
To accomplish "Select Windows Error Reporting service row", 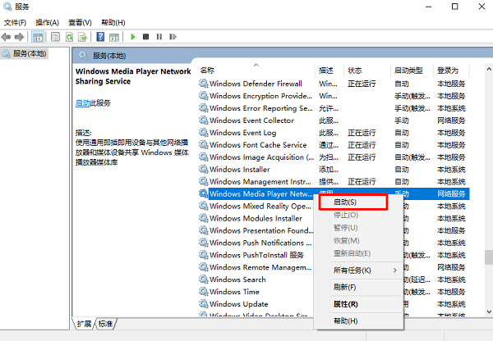I will 334,108.
